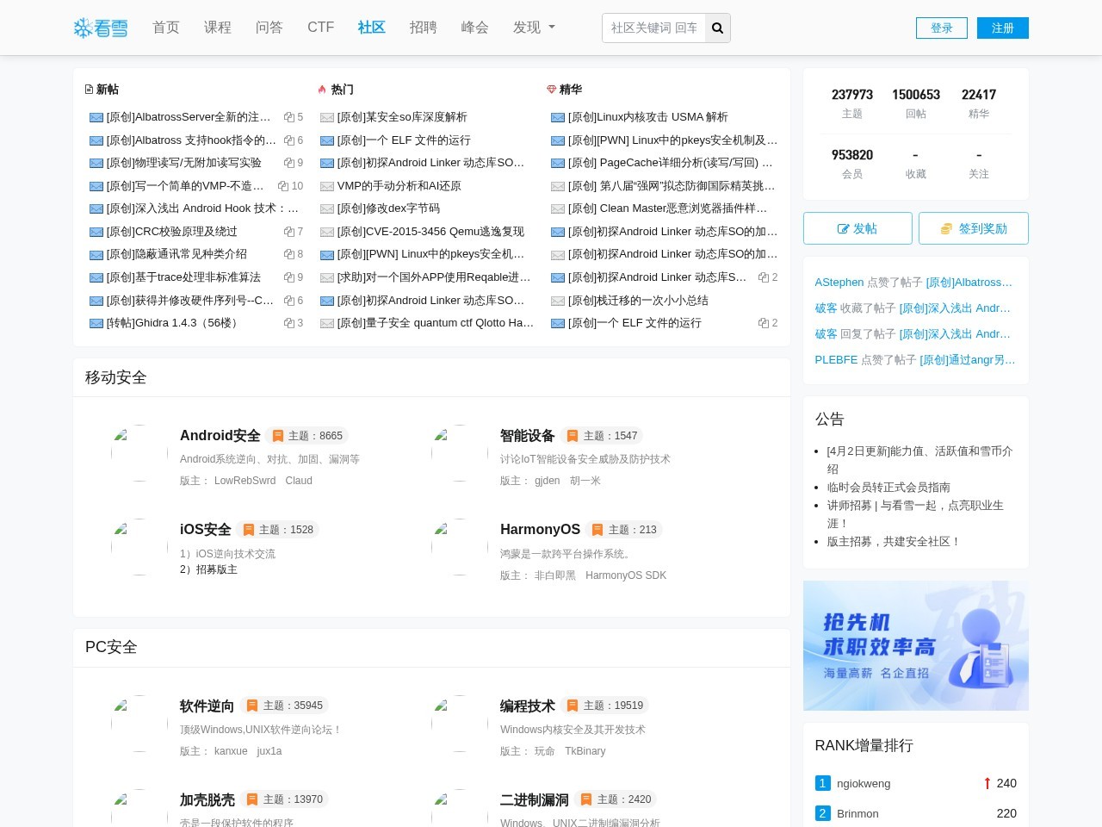Click the 签到奖励 check-in reward button
The width and height of the screenshot is (1102, 827).
click(x=973, y=228)
